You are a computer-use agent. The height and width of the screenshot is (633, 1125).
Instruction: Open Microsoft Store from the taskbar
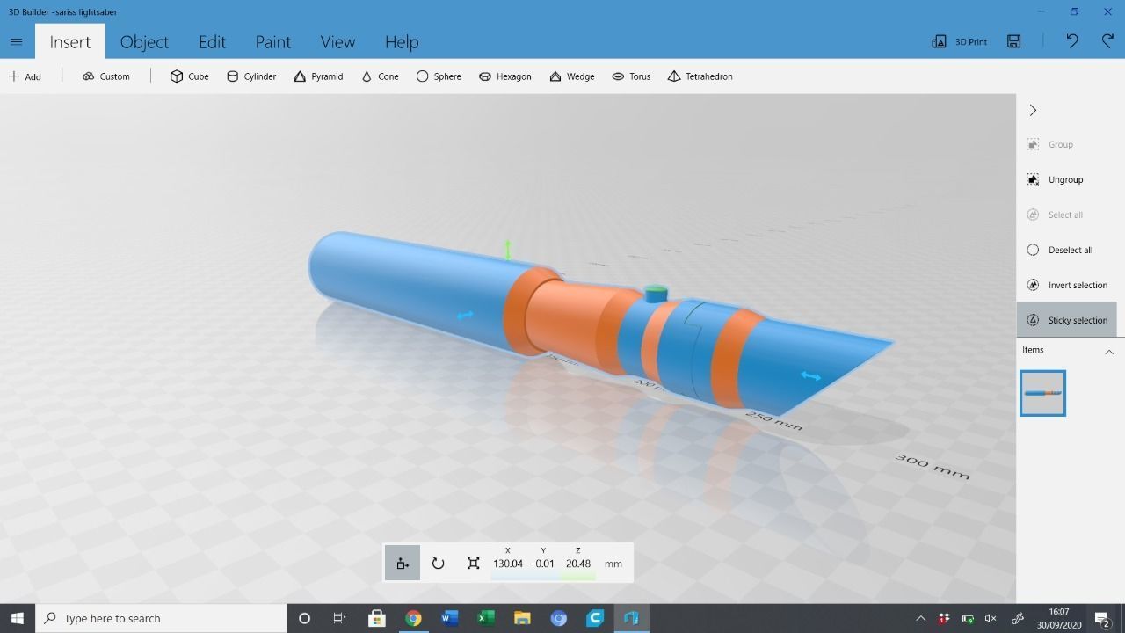tap(376, 618)
